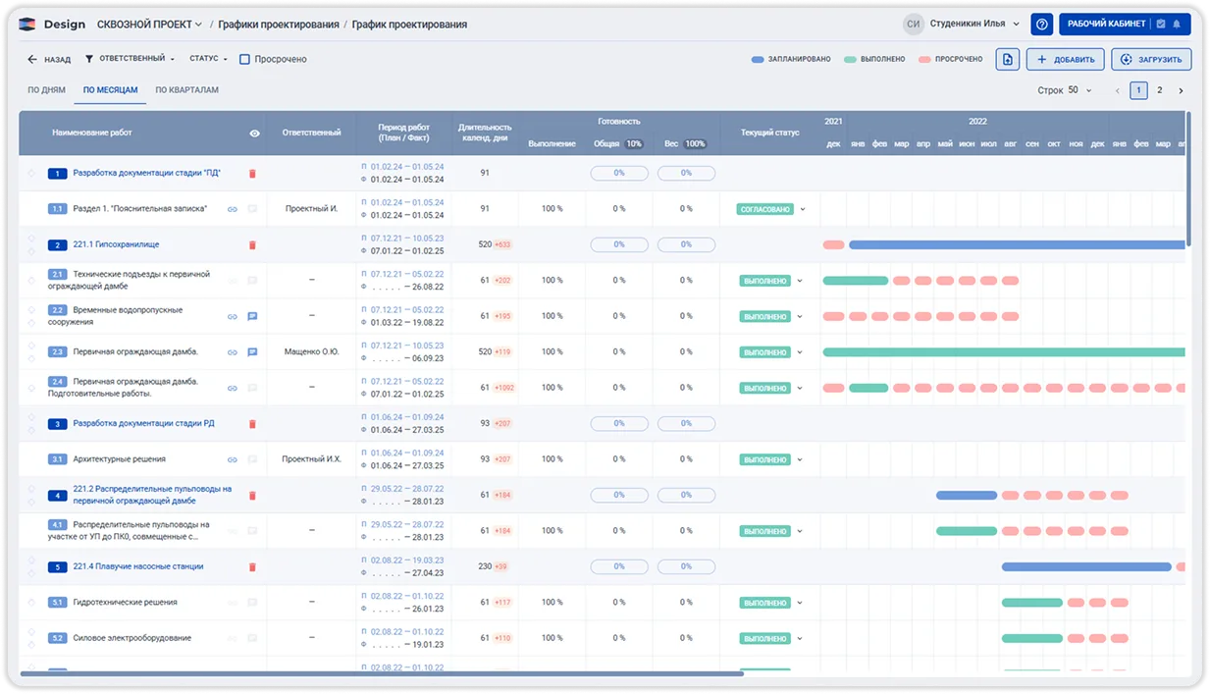The width and height of the screenshot is (1210, 694).
Task: Click the help question mark icon
Action: tap(1042, 24)
